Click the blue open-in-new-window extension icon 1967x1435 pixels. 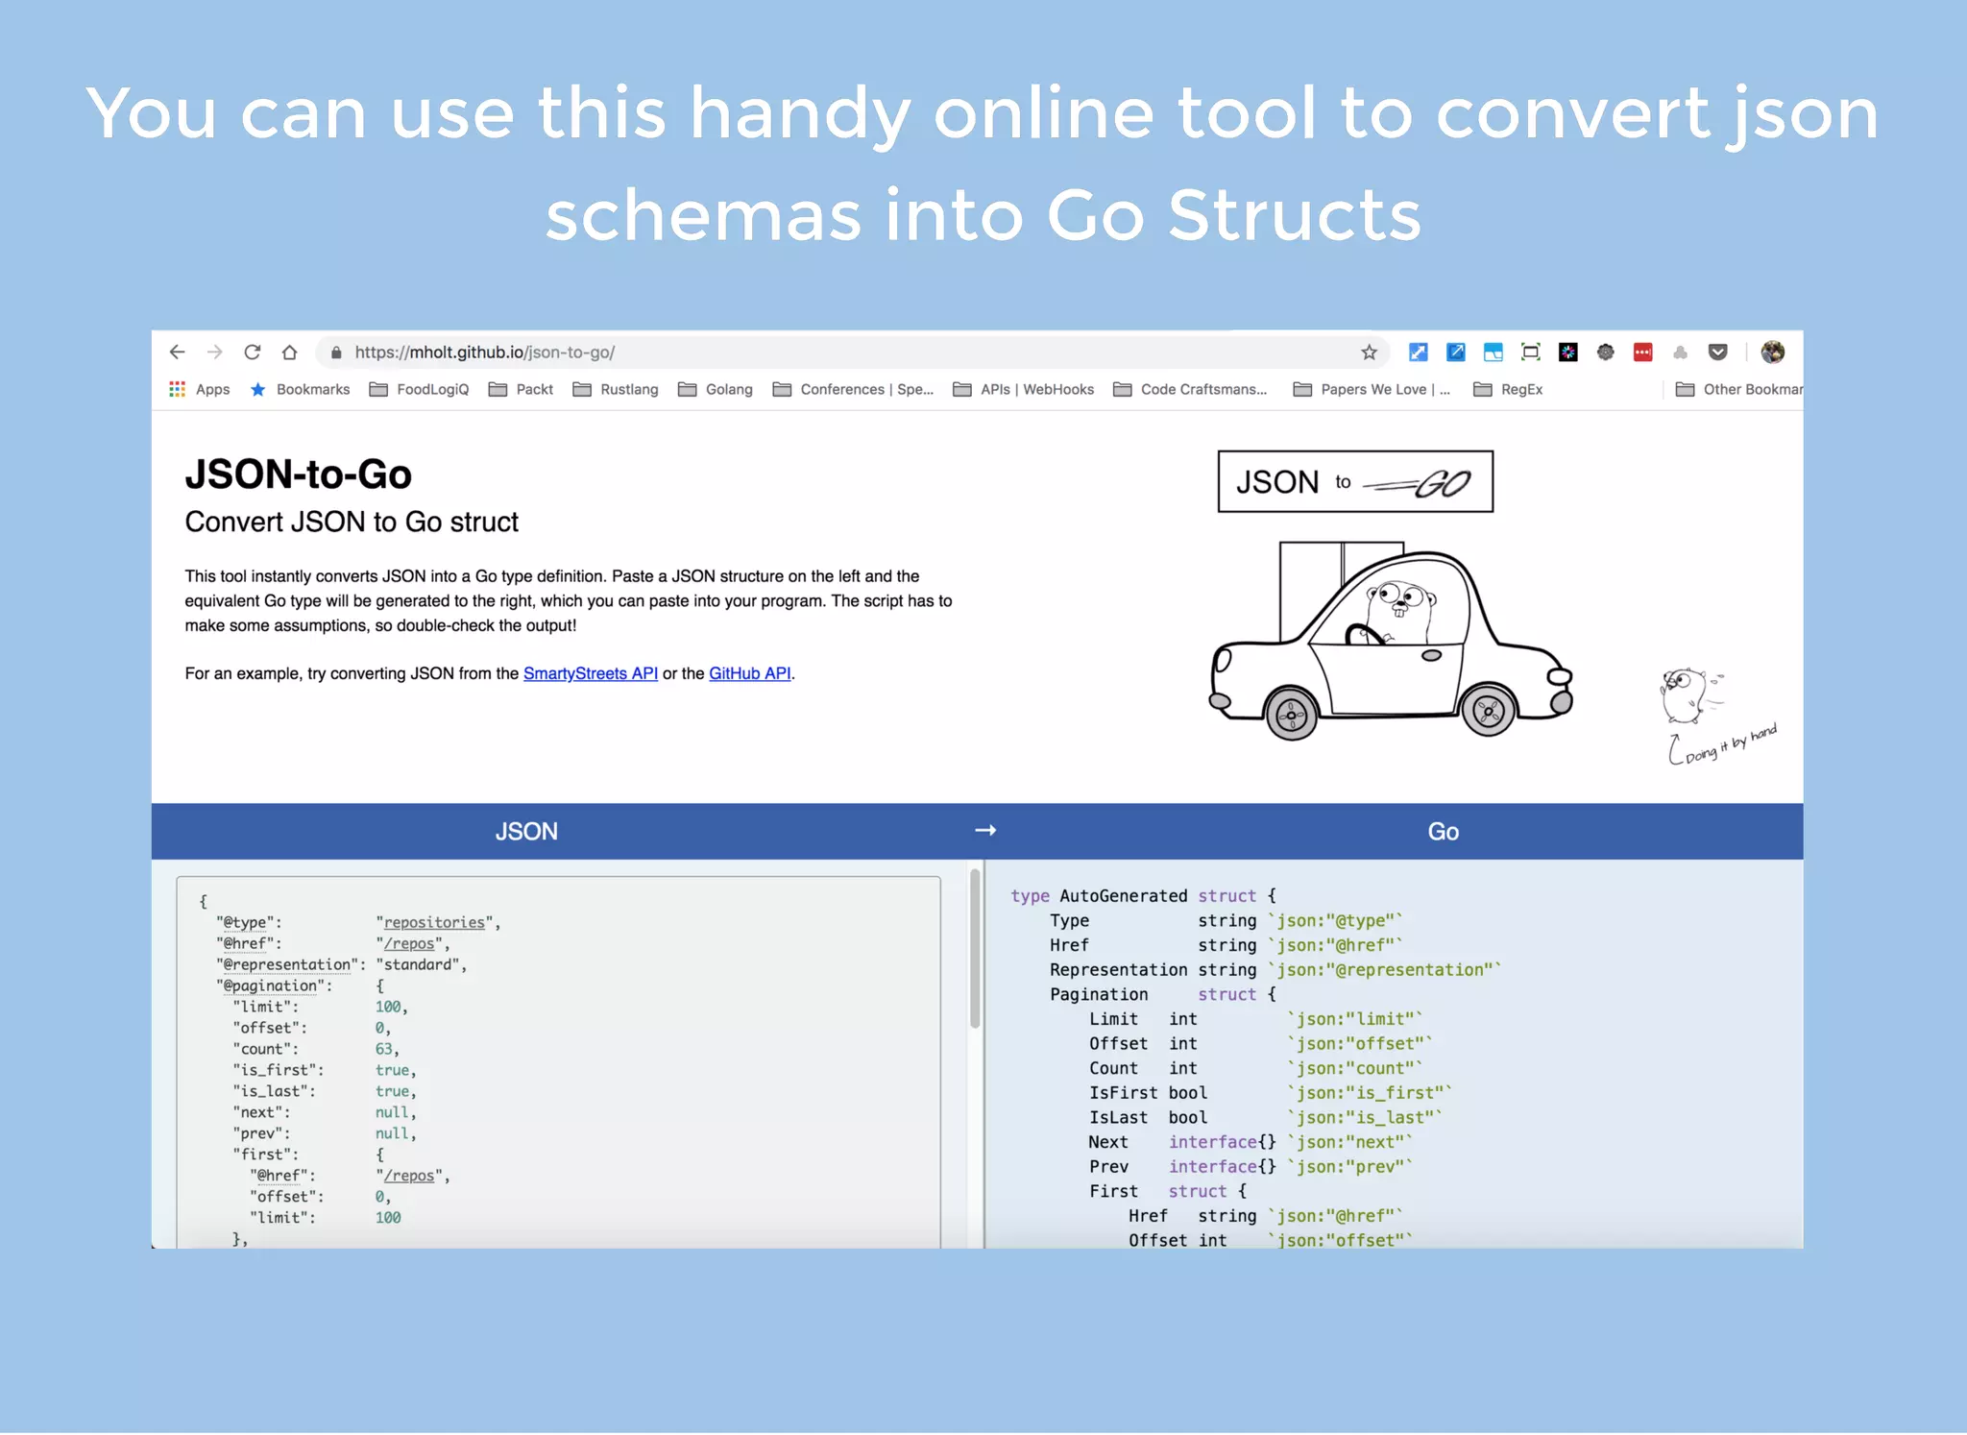click(x=1456, y=353)
